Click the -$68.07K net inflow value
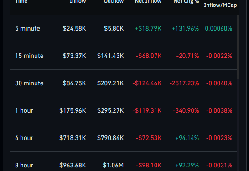Image resolution: width=249 pixels, height=171 pixels. point(149,56)
